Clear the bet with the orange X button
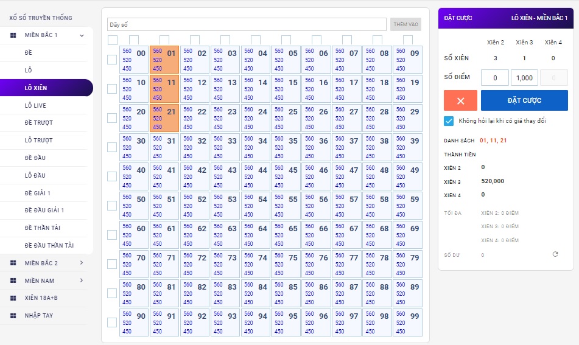Screen dimensions: 579x345 (x=460, y=100)
